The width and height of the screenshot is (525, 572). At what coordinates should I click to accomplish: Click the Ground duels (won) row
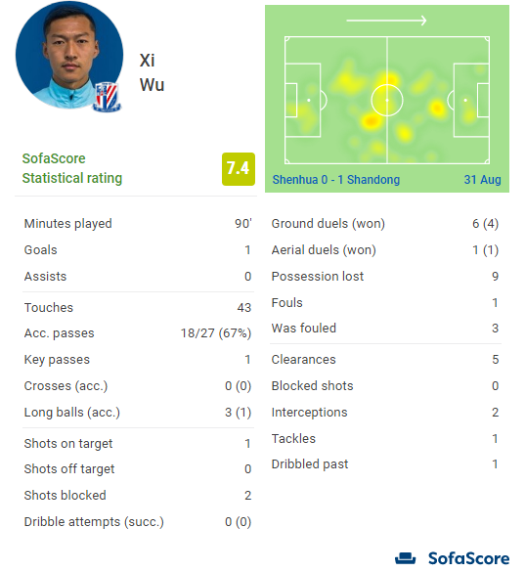[385, 224]
